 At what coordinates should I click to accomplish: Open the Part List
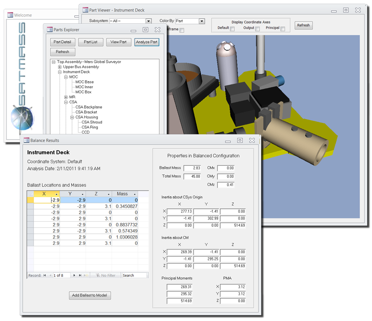91,42
